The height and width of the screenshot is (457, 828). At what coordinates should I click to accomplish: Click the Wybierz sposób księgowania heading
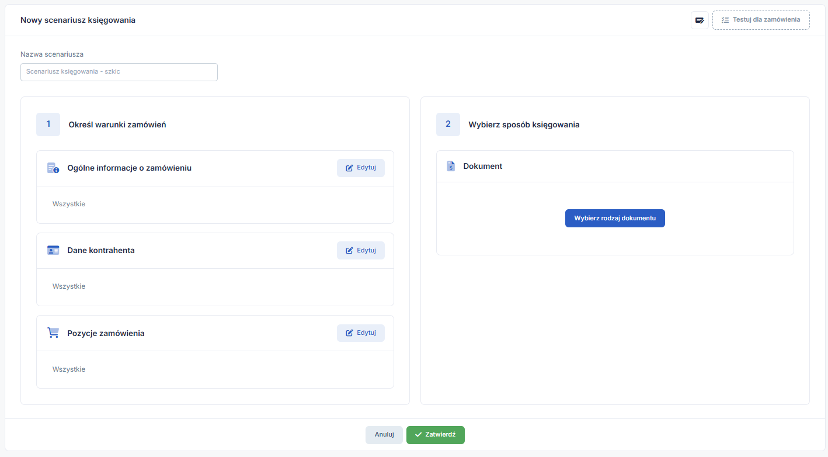[524, 124]
